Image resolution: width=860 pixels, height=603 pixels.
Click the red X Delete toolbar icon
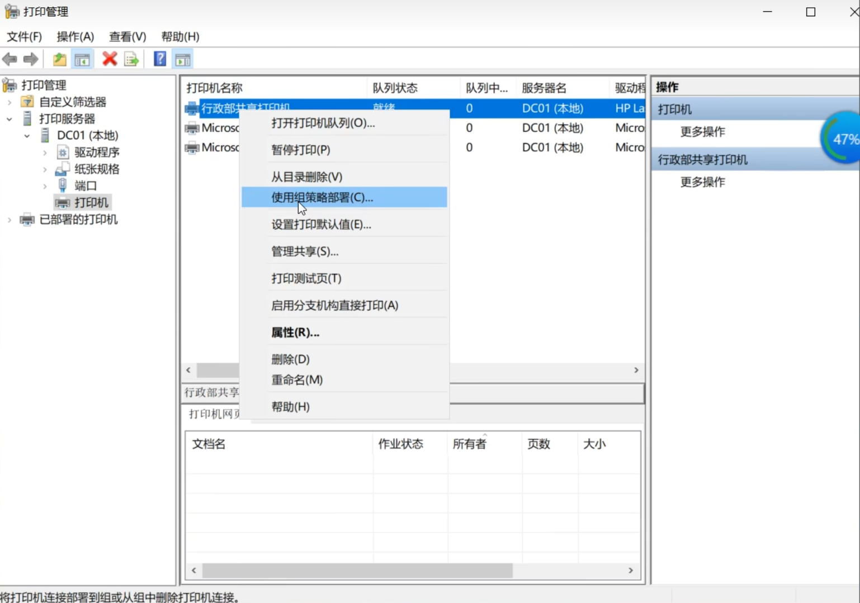click(x=110, y=59)
